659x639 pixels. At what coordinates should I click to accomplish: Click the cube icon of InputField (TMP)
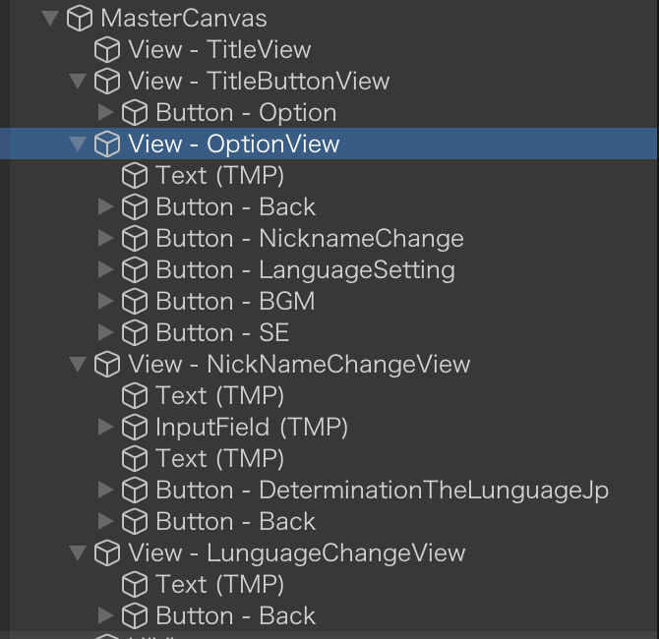(x=135, y=428)
